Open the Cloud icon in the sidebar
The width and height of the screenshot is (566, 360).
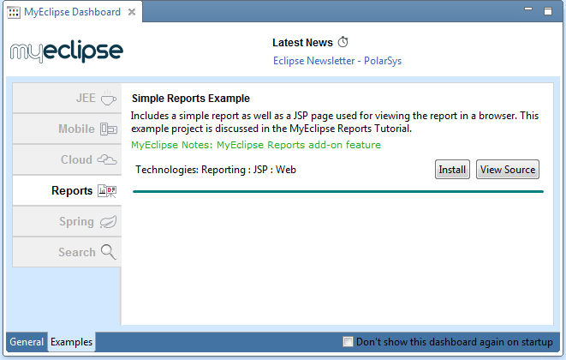107,160
